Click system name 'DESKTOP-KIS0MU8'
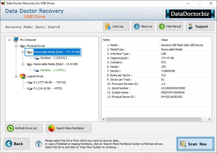 [173, 92]
